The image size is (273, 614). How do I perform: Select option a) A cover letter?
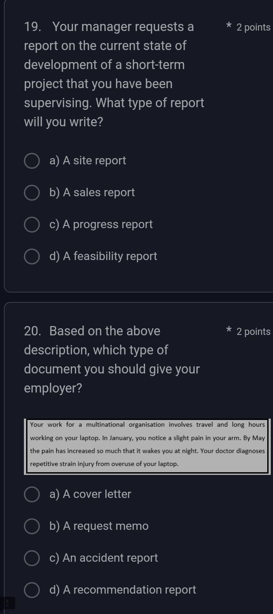tap(31, 494)
